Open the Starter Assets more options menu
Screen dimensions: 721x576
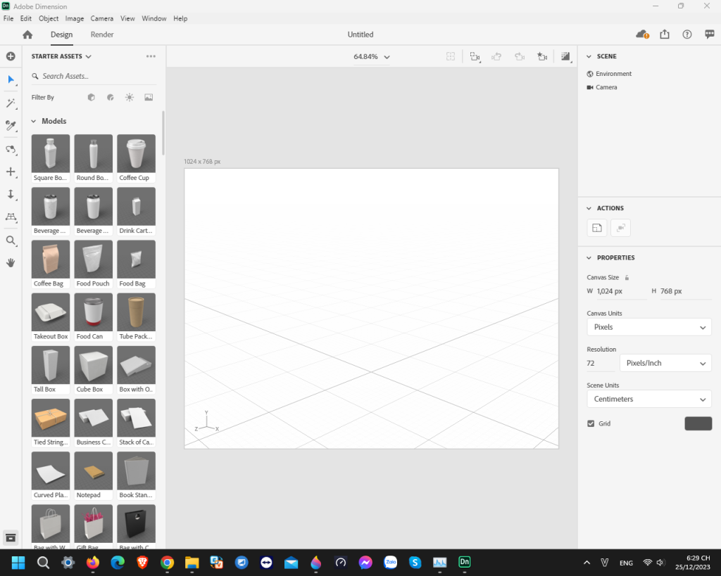[151, 56]
